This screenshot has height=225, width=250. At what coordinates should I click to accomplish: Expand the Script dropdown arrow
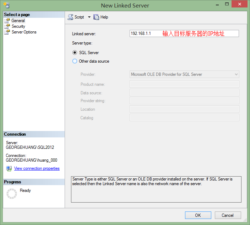[89, 17]
